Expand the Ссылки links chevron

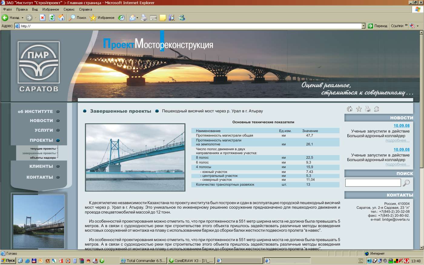pyautogui.click(x=406, y=25)
